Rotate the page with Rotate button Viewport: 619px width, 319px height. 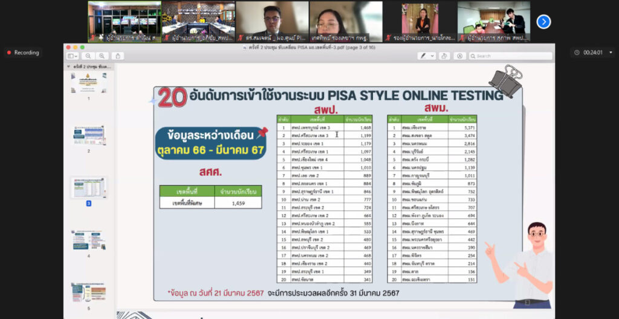point(444,56)
